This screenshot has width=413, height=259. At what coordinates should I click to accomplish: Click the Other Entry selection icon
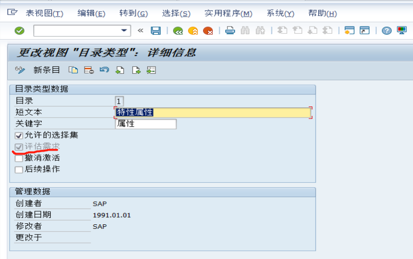click(151, 70)
